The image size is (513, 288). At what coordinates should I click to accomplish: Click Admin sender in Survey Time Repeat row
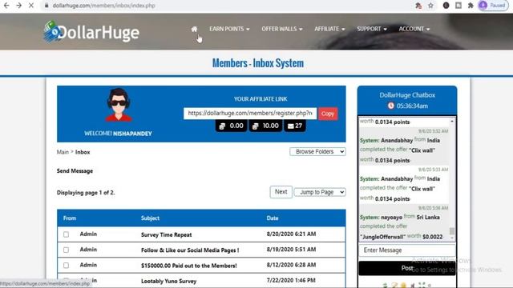point(88,234)
